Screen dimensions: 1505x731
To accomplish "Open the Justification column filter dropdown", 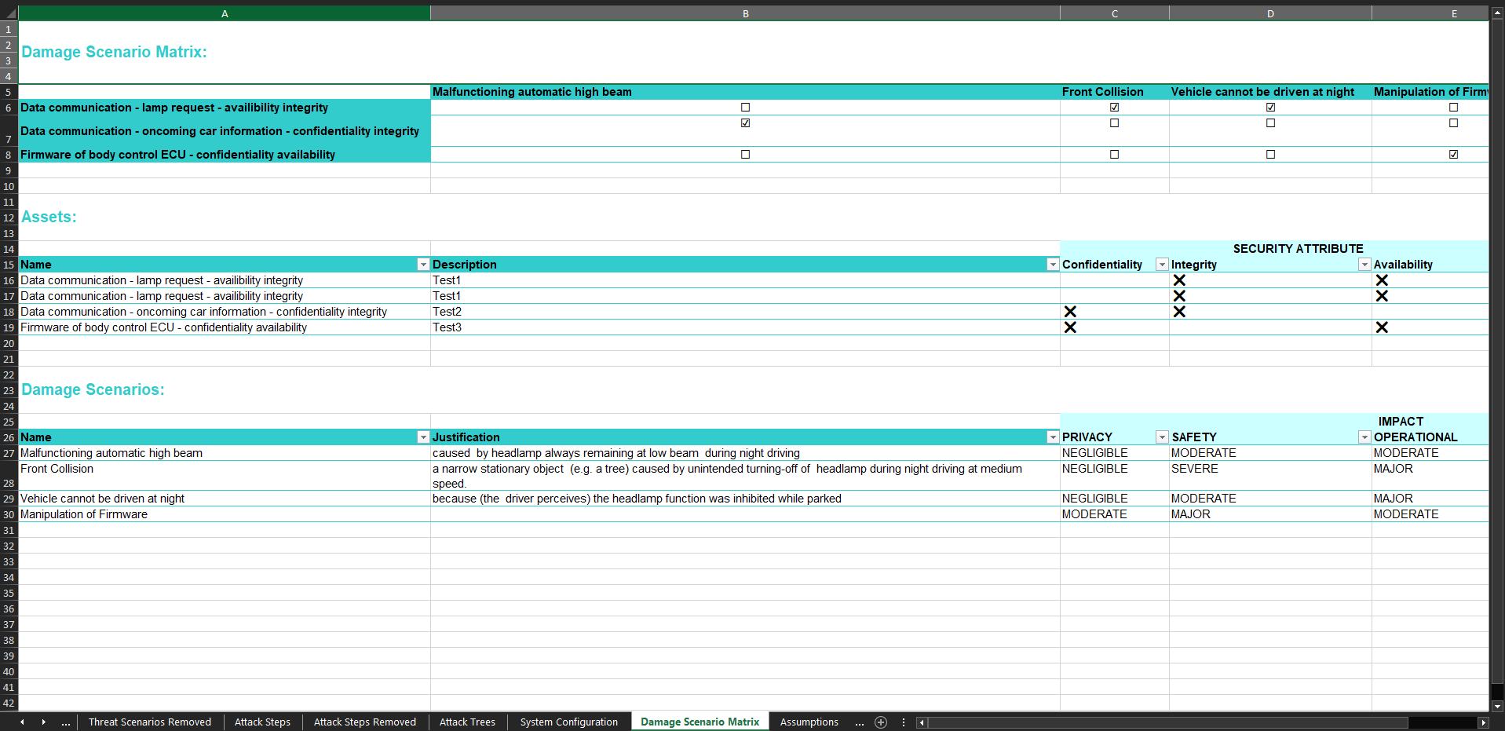I will [x=1053, y=437].
